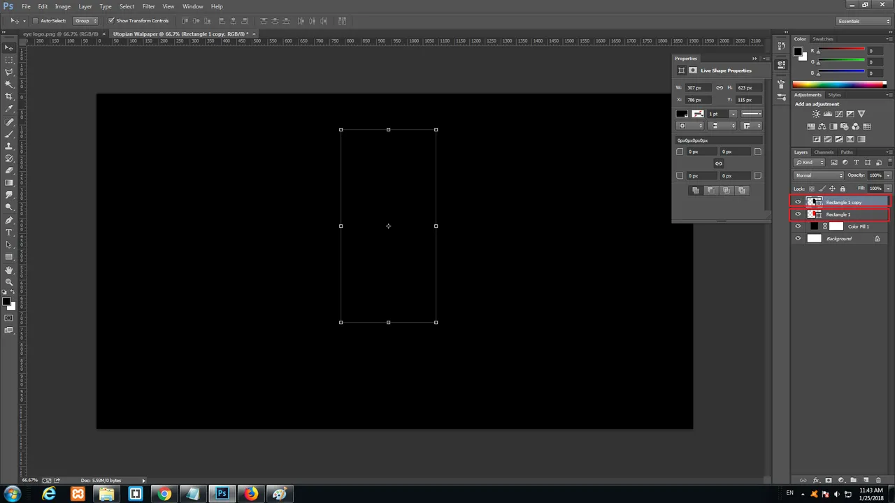Select the Magic Wand tool
895x503 pixels.
[9, 85]
